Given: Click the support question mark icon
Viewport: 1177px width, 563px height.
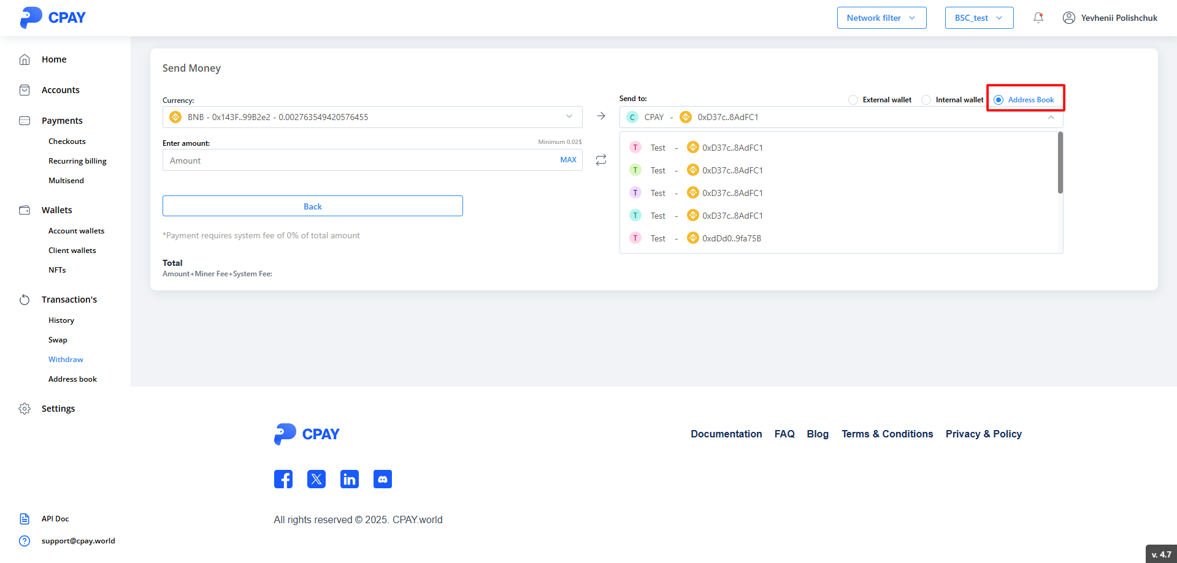Looking at the screenshot, I should click(25, 541).
